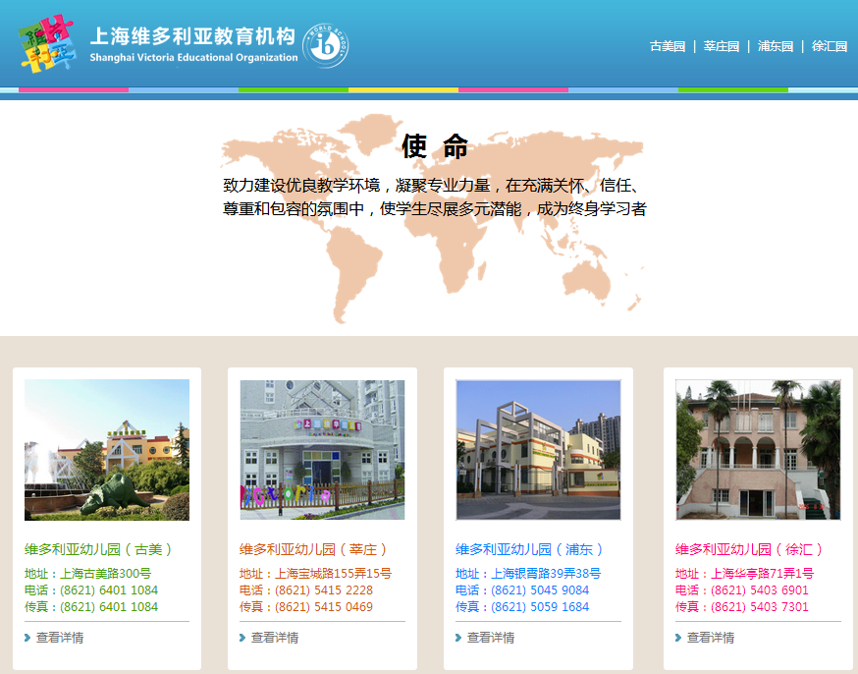Click the fax number (8621) 5403 7301
This screenshot has height=674, width=858.
point(760,606)
